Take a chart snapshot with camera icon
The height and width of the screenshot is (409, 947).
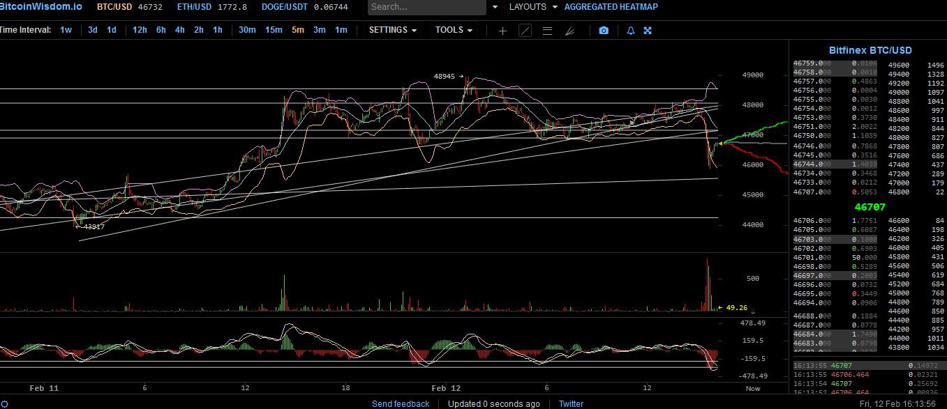click(604, 31)
